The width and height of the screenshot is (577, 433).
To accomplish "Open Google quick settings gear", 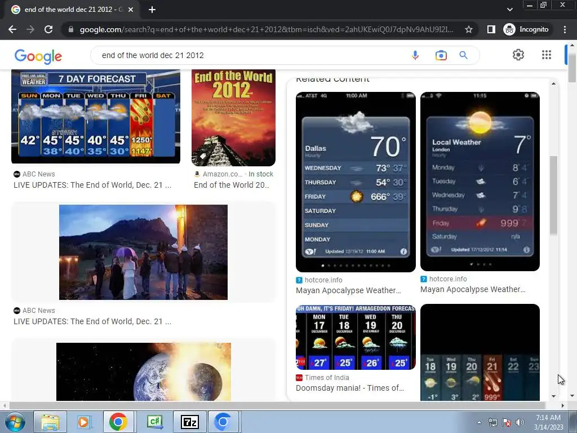I will click(x=518, y=55).
